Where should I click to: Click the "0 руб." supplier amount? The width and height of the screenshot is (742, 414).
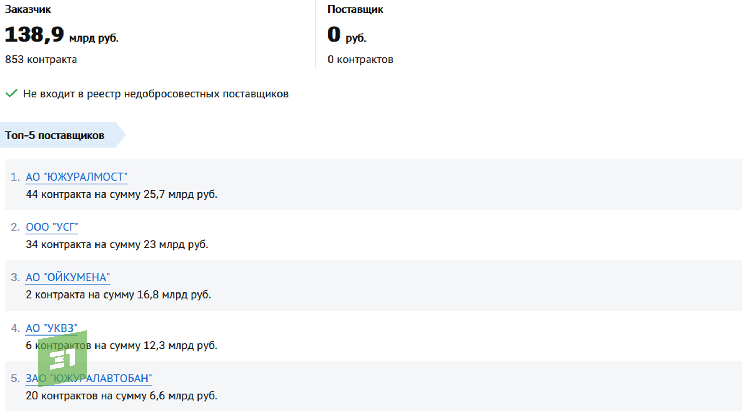[x=346, y=35]
